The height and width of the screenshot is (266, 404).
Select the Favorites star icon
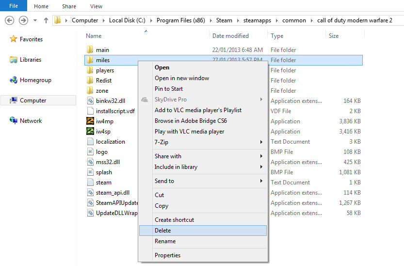(13, 39)
